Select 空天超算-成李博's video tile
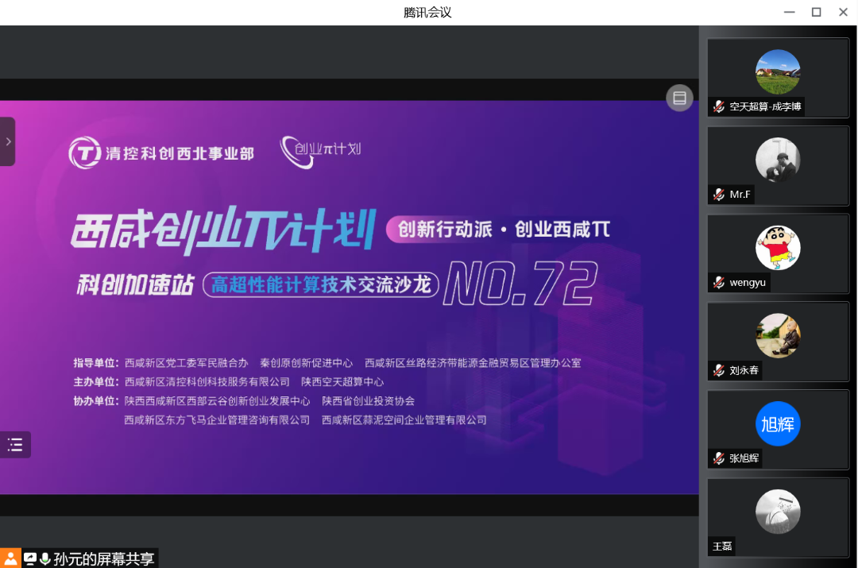The height and width of the screenshot is (568, 858). point(777,77)
